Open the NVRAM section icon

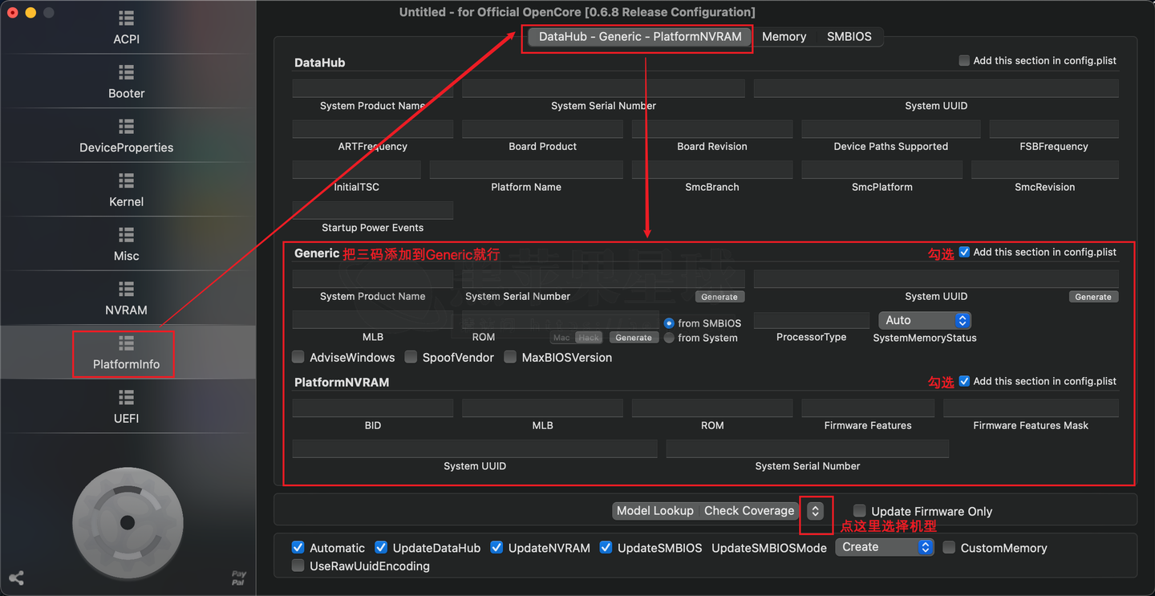126,289
